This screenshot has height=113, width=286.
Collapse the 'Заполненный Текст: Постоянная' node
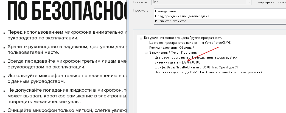(x=146, y=53)
